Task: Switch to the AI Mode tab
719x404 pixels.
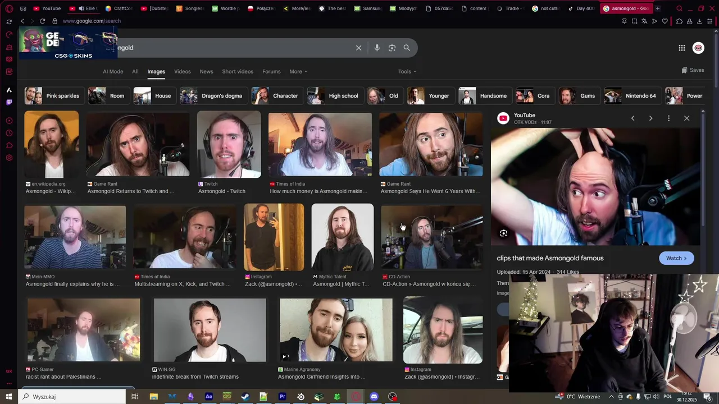Action: [113, 71]
